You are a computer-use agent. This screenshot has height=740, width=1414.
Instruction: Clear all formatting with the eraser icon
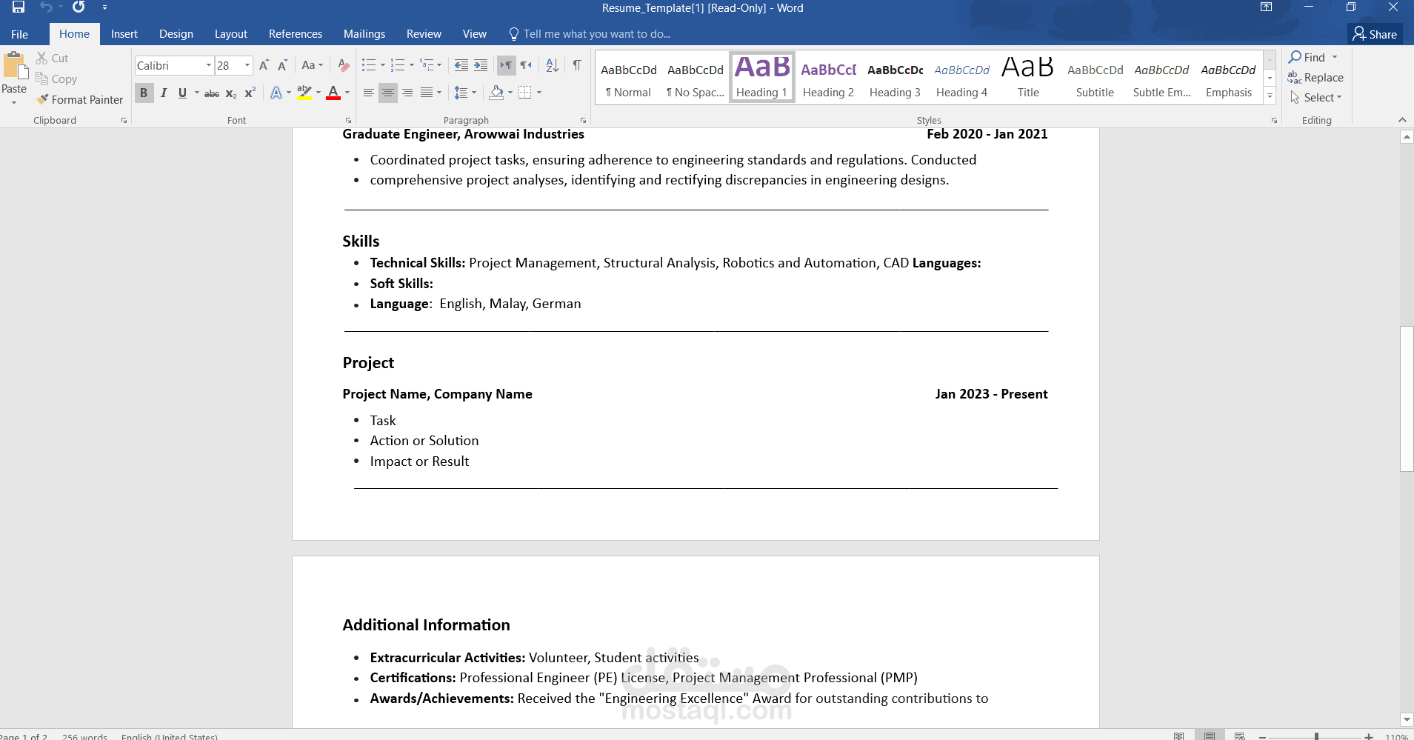pyautogui.click(x=343, y=65)
